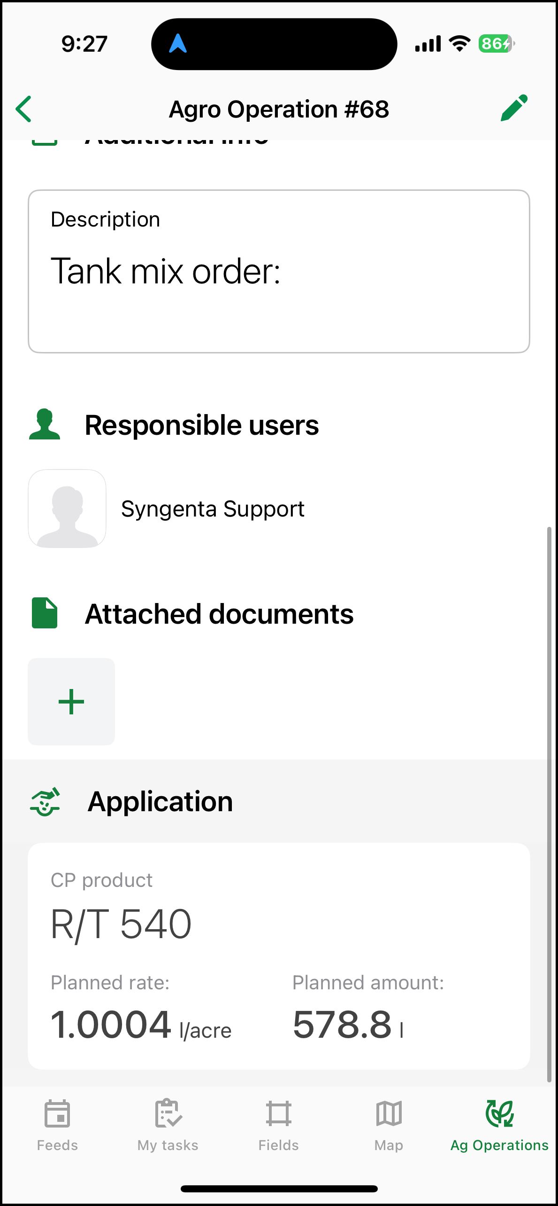The width and height of the screenshot is (558, 1206).
Task: Tap the location arrow in Dynamic Island
Action: click(178, 44)
